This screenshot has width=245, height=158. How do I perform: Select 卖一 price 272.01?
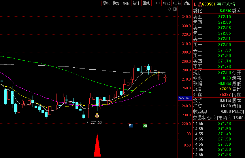click(225, 39)
